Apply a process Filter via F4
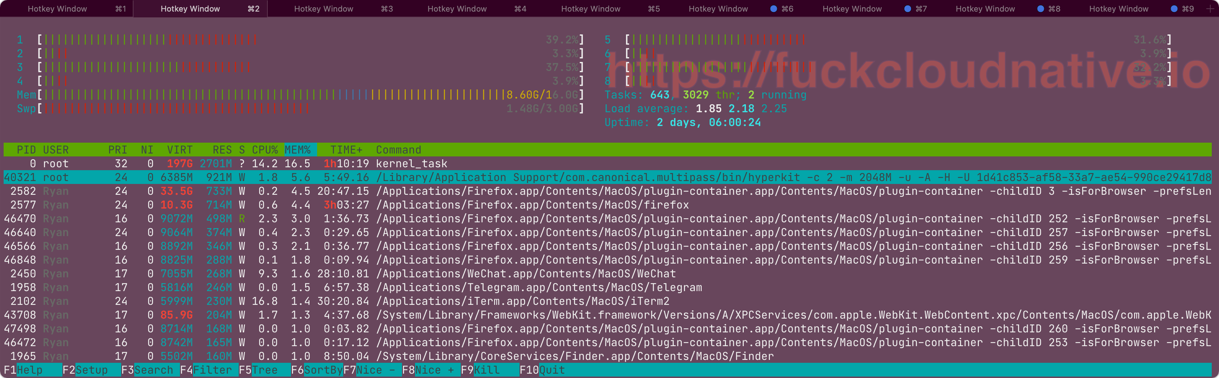This screenshot has width=1219, height=378. pos(213,370)
